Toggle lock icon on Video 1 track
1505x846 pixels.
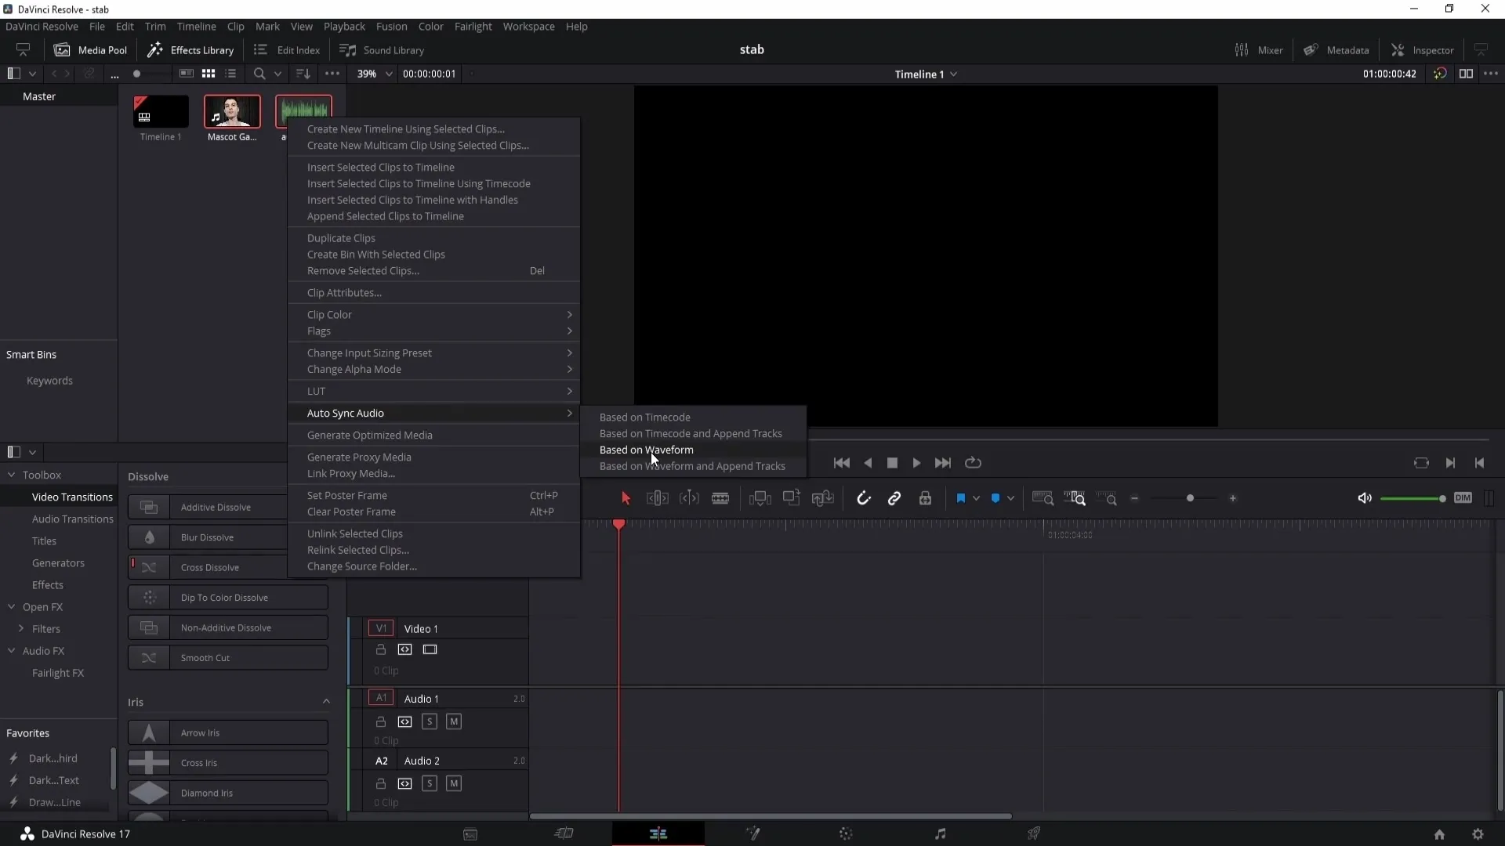382,649
